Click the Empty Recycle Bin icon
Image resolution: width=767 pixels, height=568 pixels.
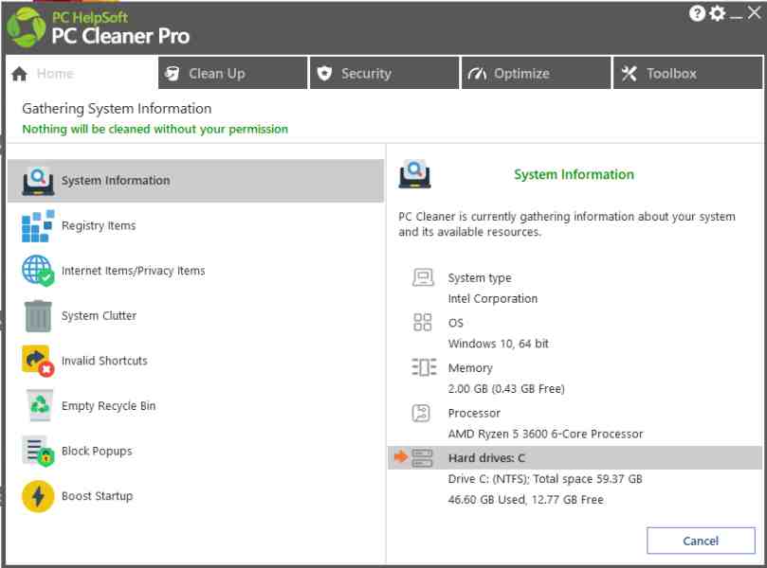[x=38, y=405]
